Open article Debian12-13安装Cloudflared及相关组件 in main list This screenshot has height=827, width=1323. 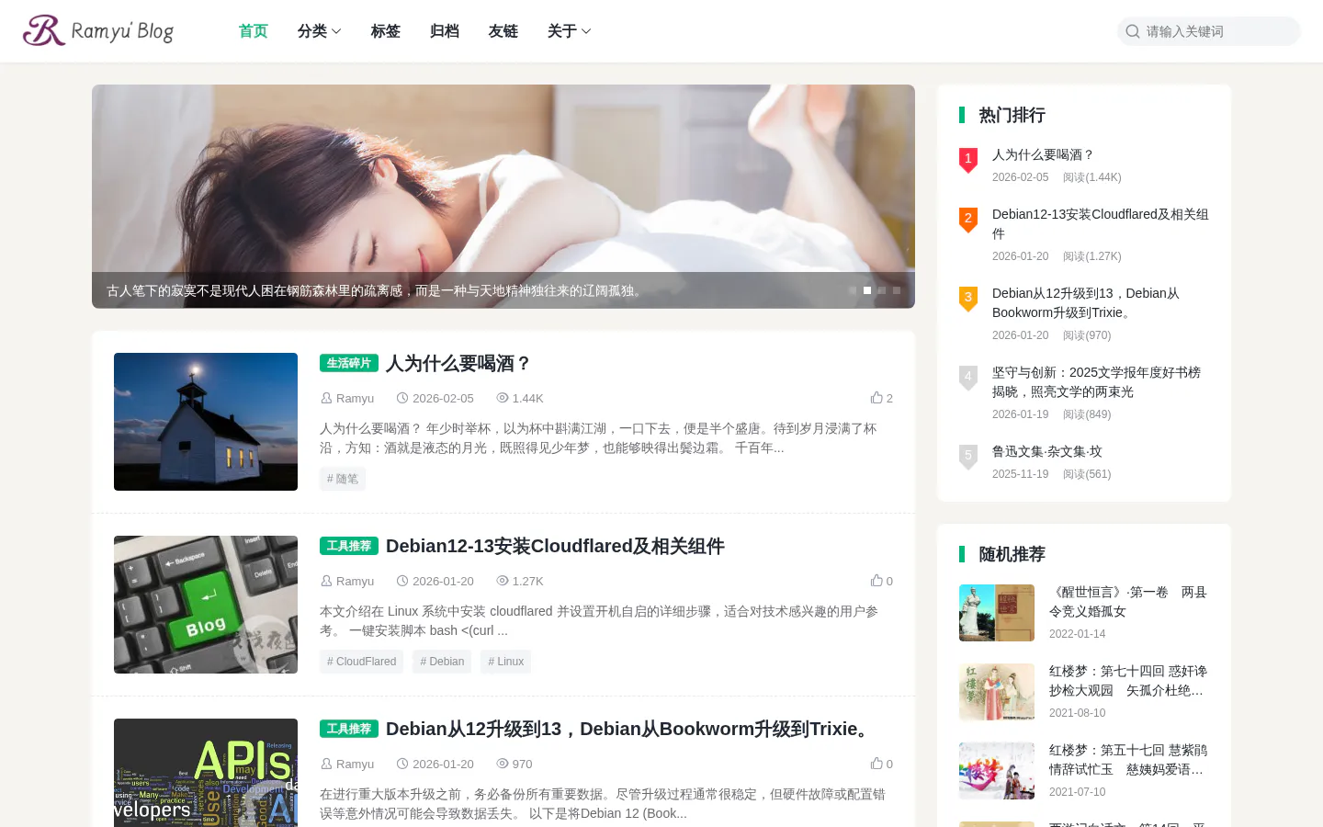tap(555, 546)
